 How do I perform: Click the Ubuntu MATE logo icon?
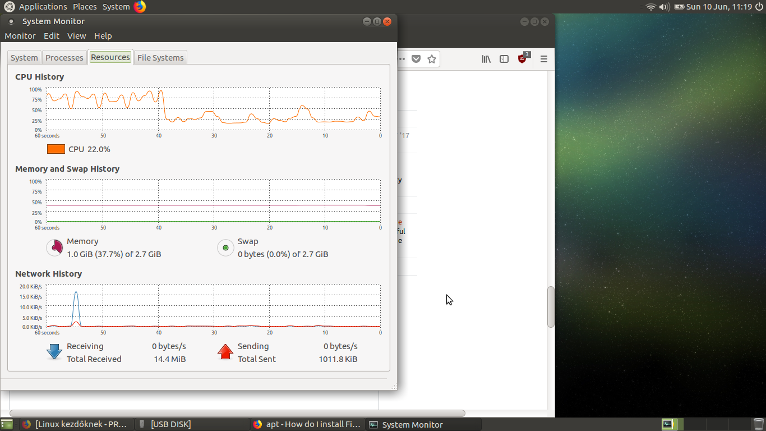[9, 7]
